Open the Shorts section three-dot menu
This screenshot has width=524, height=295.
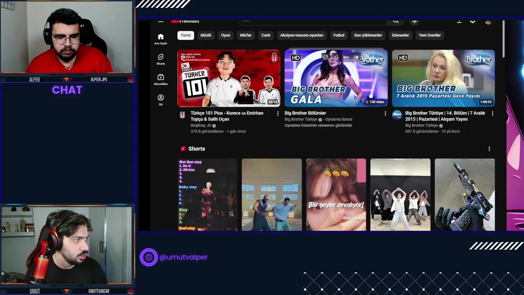coord(489,149)
